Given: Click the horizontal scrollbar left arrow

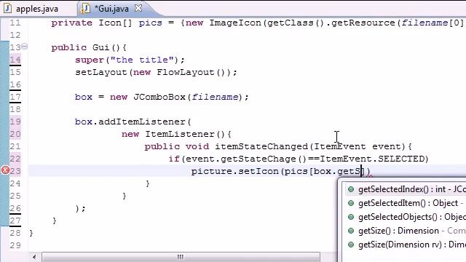Looking at the screenshot, I should [34, 257].
